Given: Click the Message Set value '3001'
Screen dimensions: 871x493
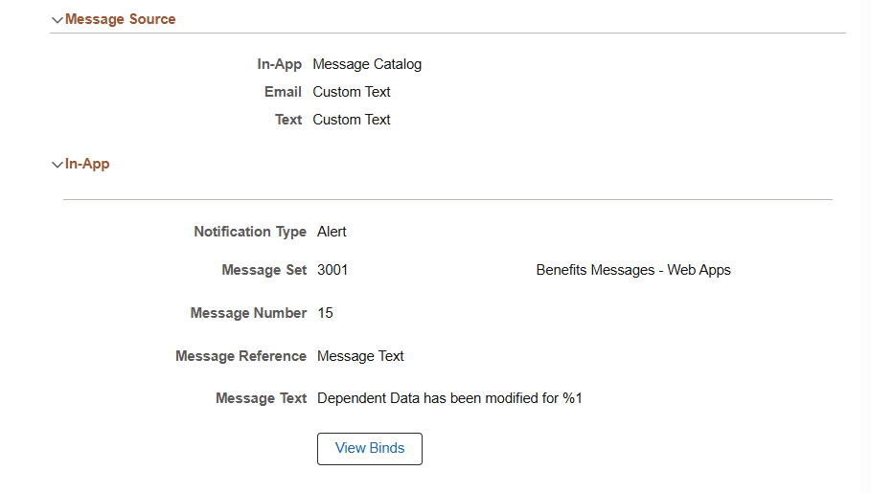Looking at the screenshot, I should [332, 270].
